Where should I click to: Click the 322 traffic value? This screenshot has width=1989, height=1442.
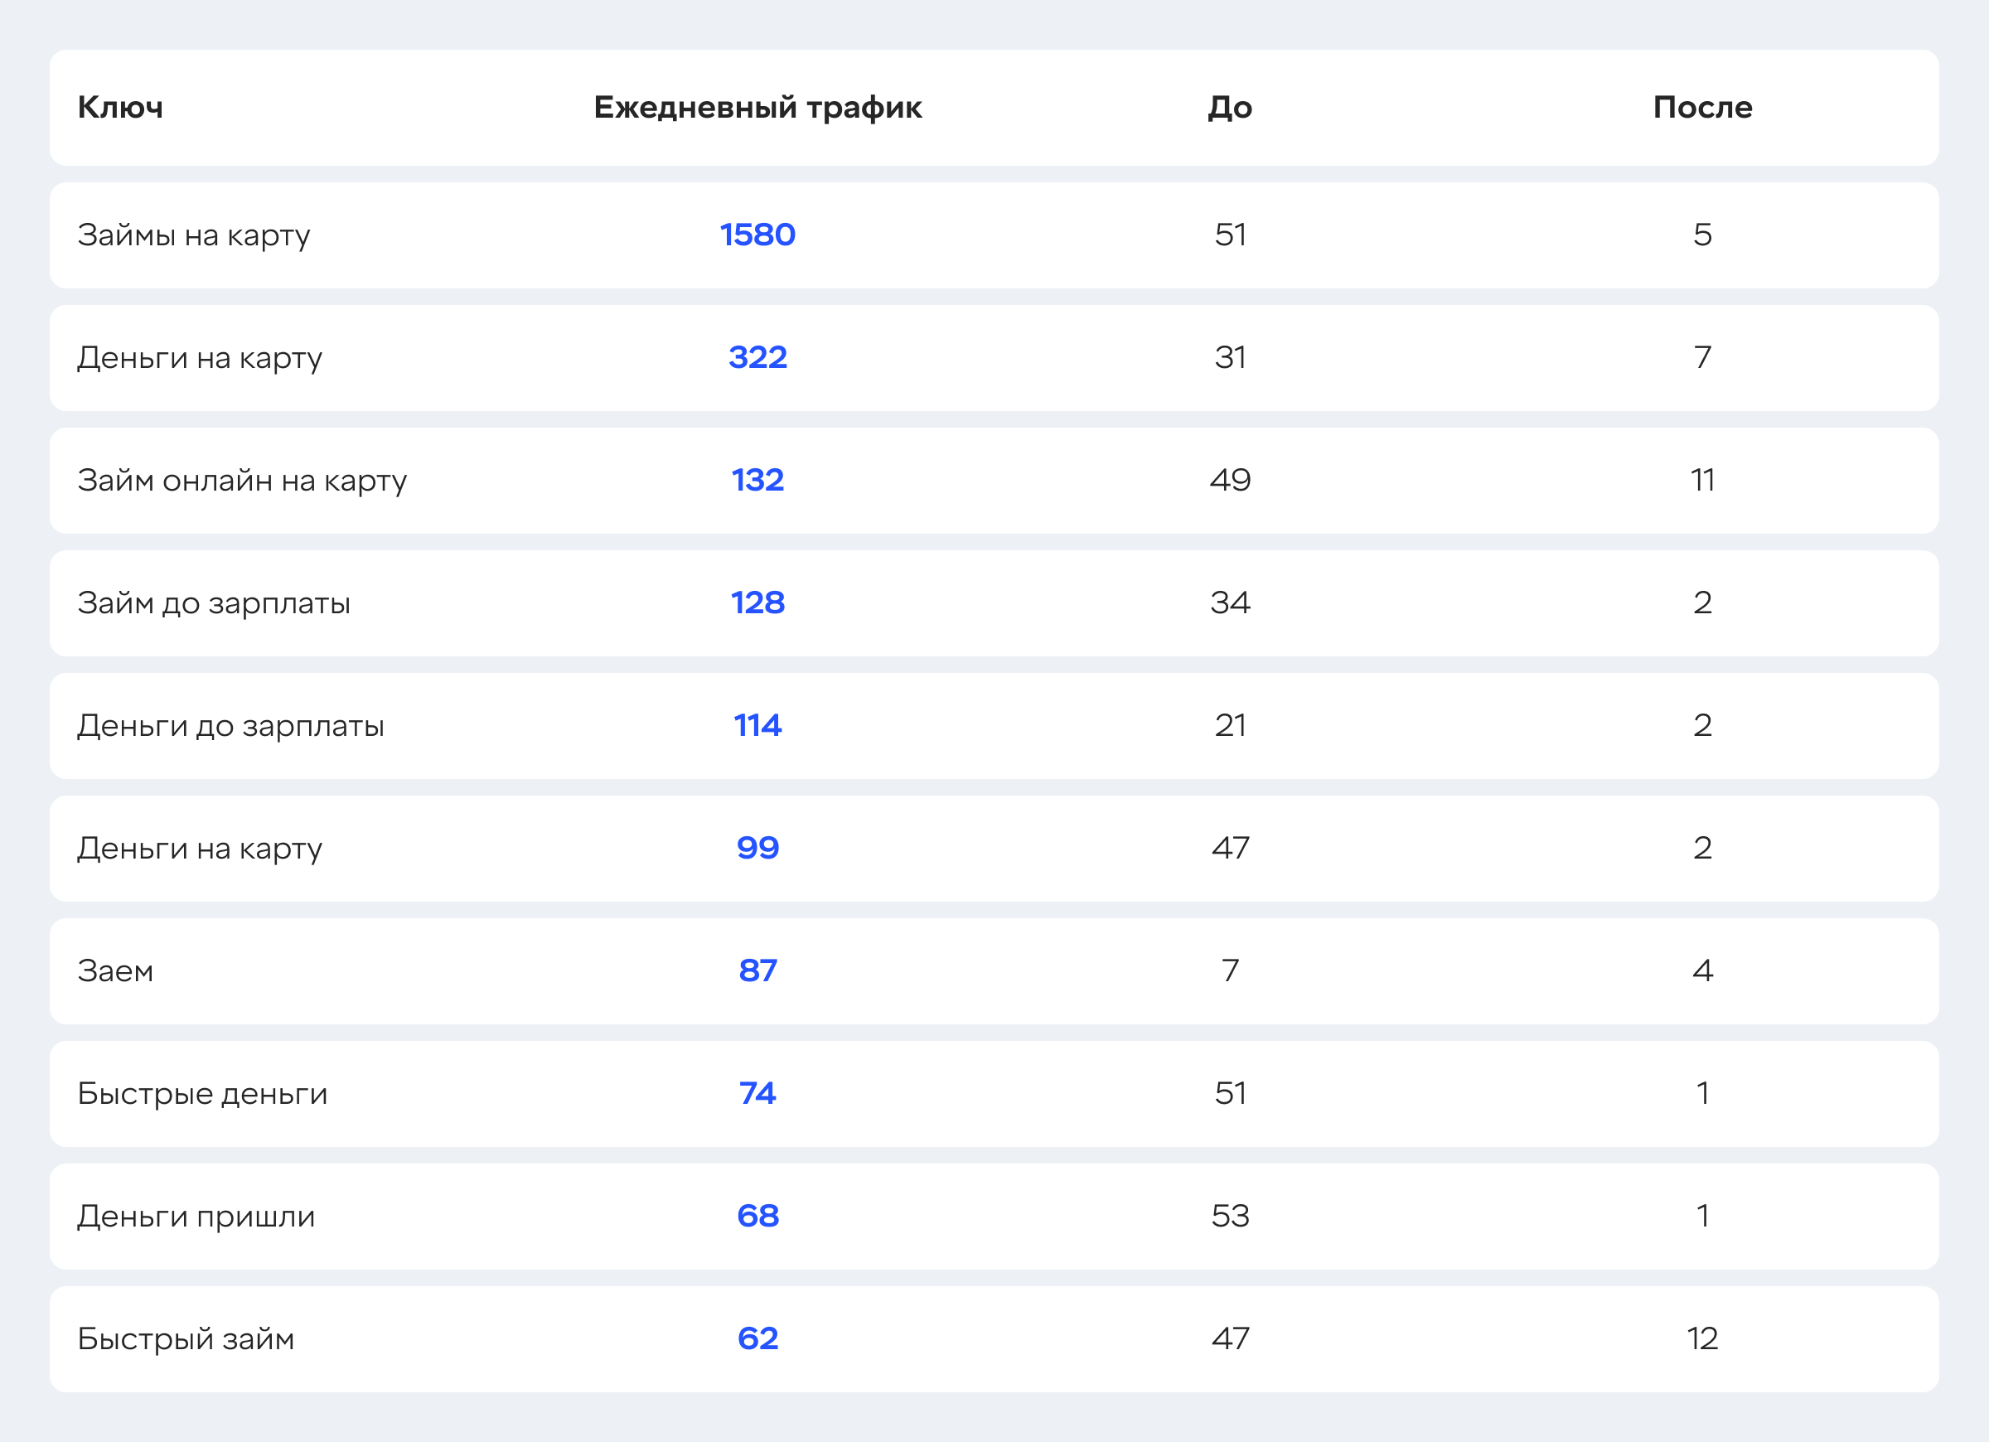757,358
